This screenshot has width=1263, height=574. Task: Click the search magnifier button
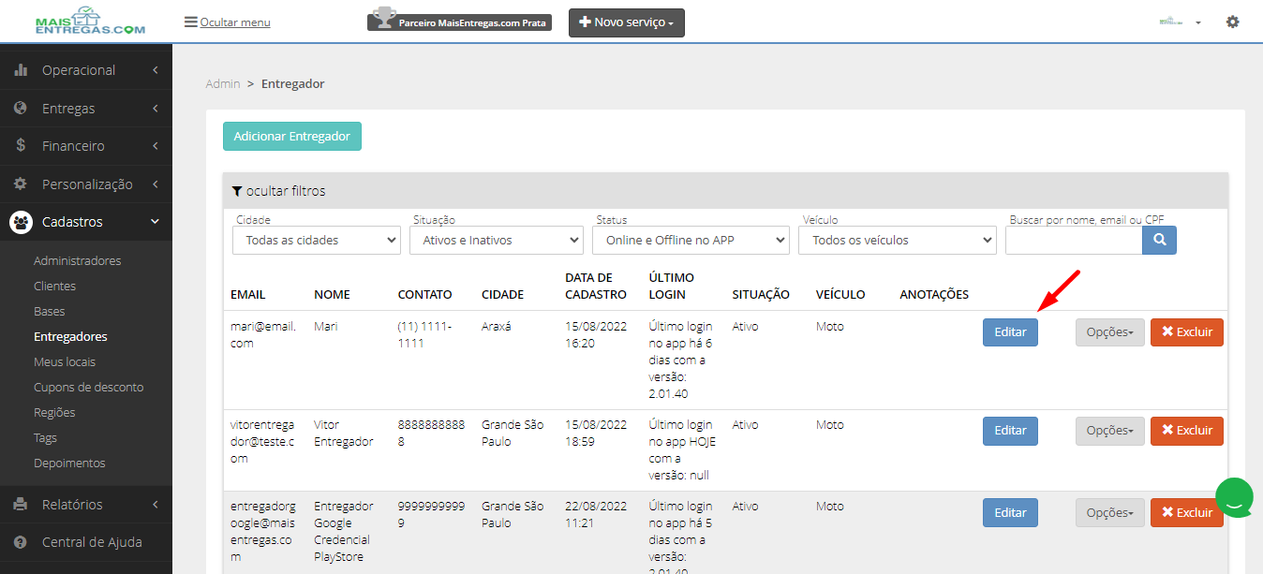click(1159, 240)
